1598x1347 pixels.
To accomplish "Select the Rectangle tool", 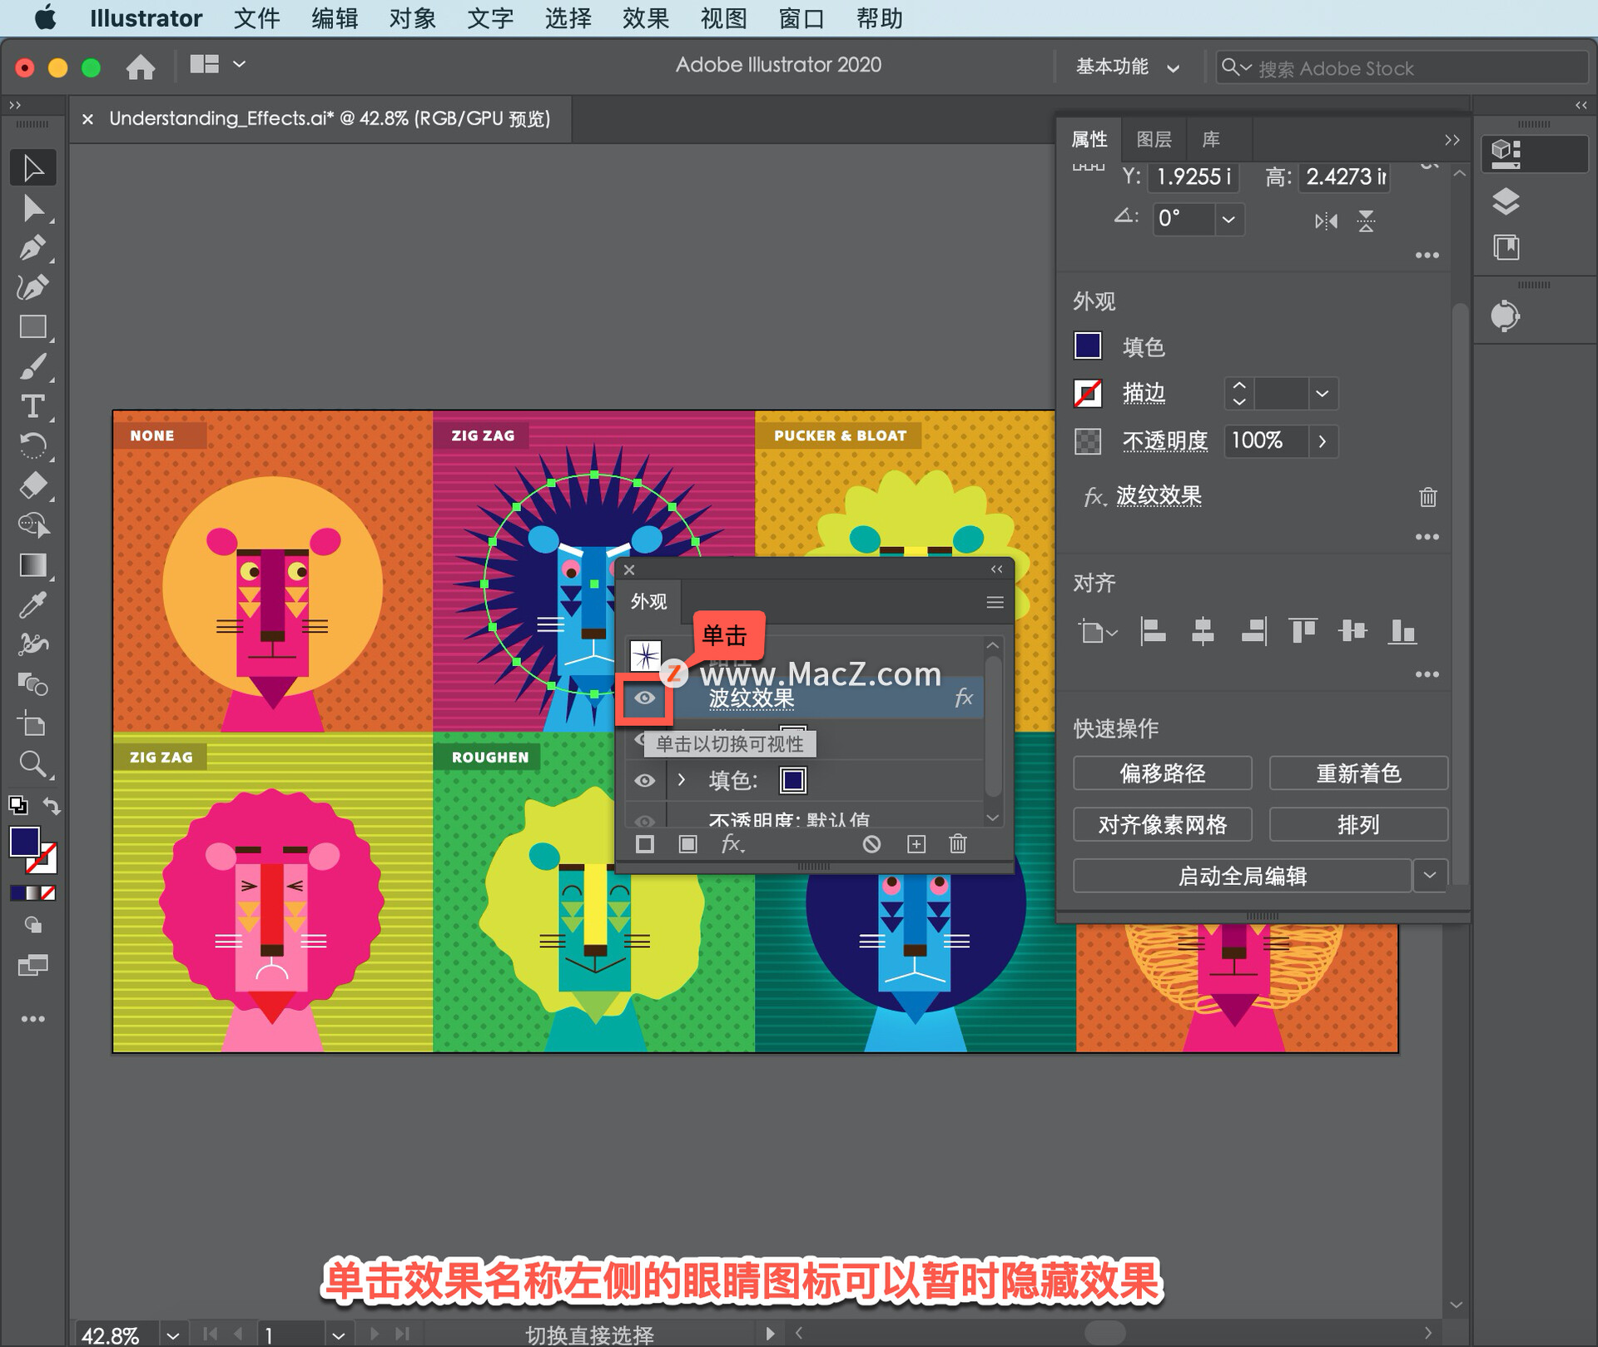I will pos(33,326).
